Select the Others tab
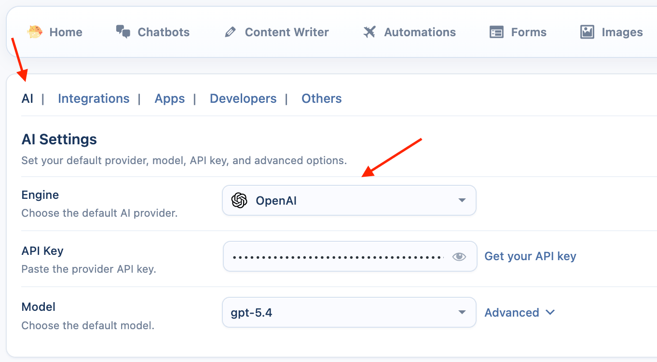The height and width of the screenshot is (362, 657). coord(321,98)
